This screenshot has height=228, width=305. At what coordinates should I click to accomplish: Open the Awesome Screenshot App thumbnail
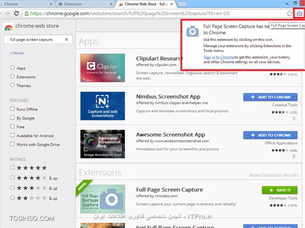tap(103, 144)
